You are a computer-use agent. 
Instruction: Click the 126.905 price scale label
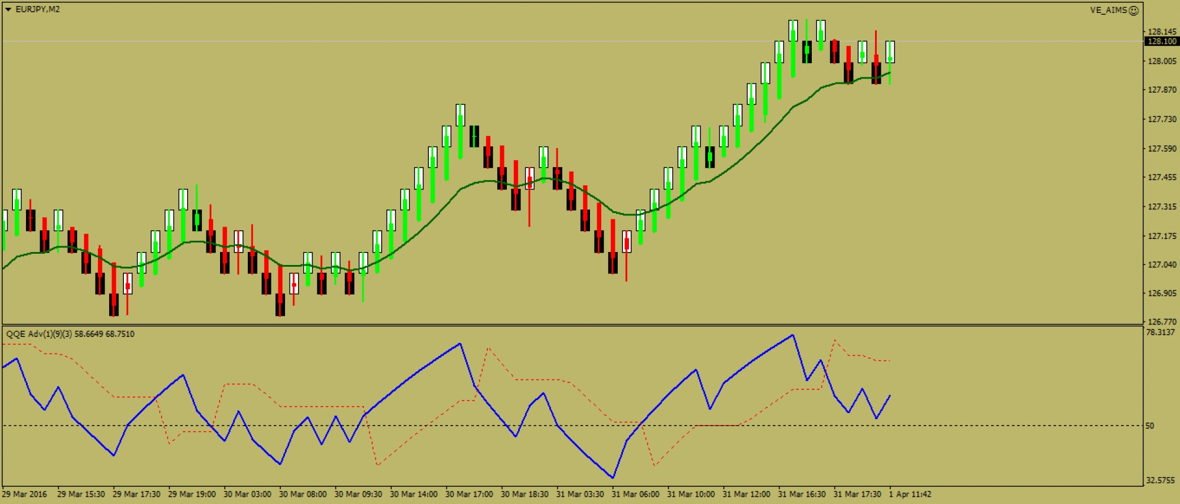pyautogui.click(x=1162, y=293)
